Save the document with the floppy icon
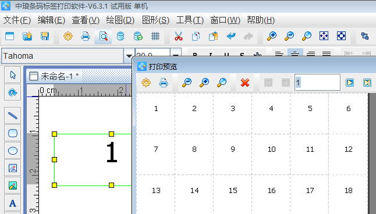Image resolution: width=376 pixels, height=214 pixels. pyautogui.click(x=45, y=36)
